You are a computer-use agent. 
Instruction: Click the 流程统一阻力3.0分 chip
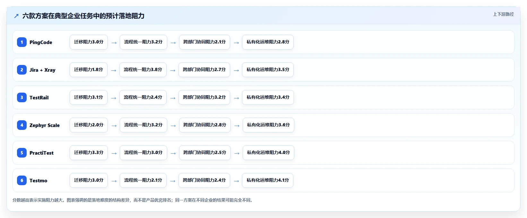(x=143, y=153)
